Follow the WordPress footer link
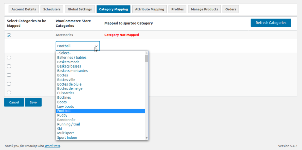This screenshot has height=150, width=302. 52,146
